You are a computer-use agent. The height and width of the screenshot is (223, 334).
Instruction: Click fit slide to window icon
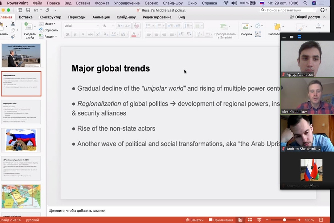coord(321,220)
